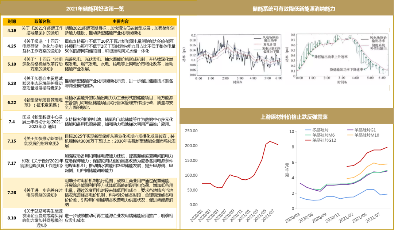Select policy name 关于《2021年能源工作指导意见》的通知
Viewport: 394px width, 230px height.
click(x=42, y=31)
